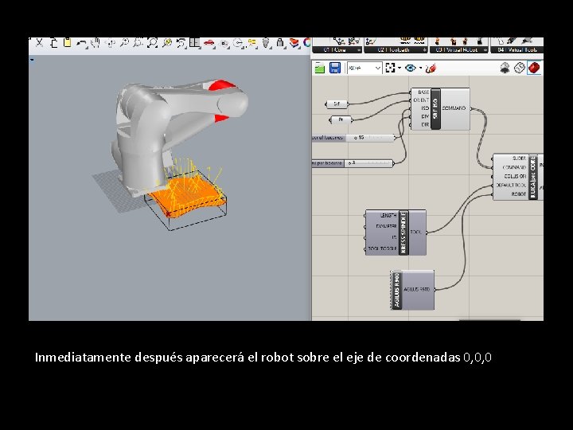
Task: Click the TOOL TOGGLE input on spindle
Action: (382, 248)
